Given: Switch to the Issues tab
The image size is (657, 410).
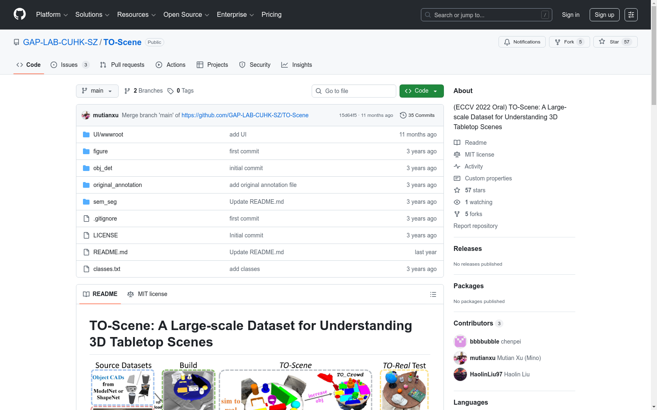Looking at the screenshot, I should point(70,65).
